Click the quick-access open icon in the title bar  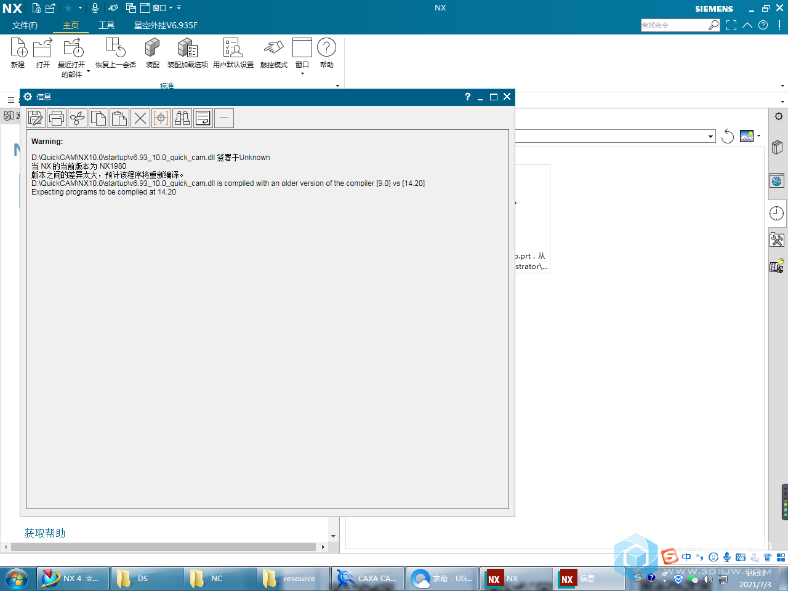click(x=50, y=8)
